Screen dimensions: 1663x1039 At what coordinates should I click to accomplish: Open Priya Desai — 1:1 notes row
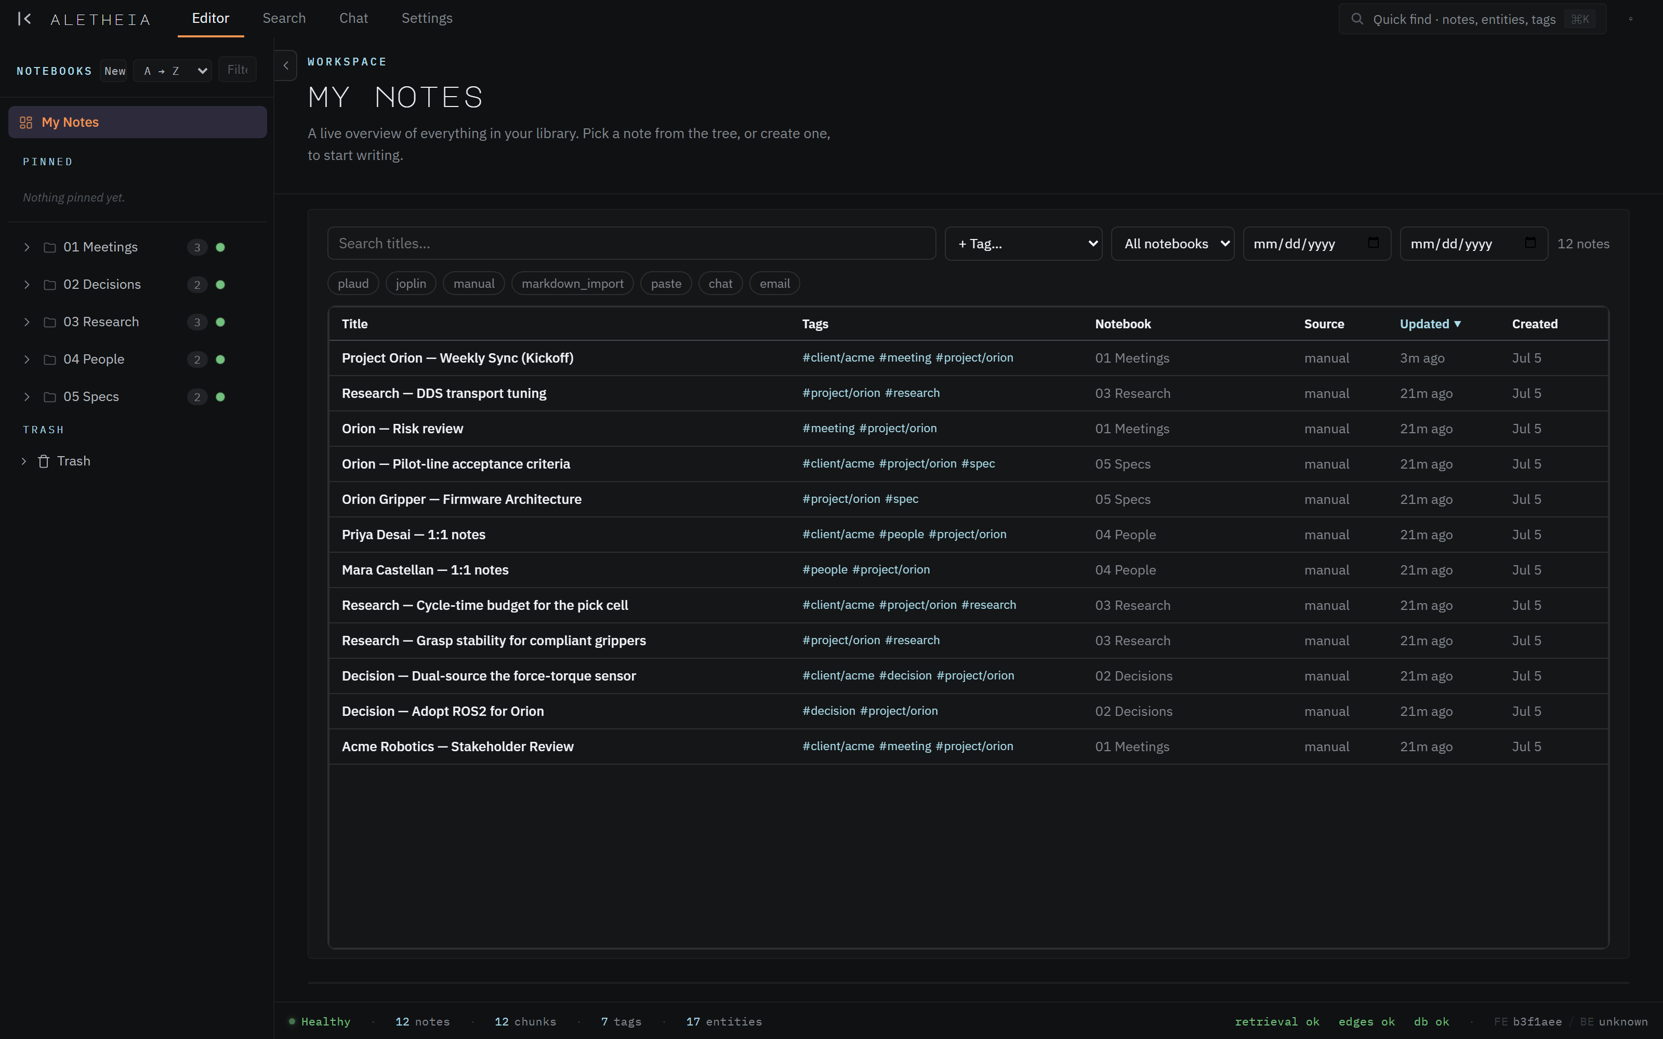(968, 535)
